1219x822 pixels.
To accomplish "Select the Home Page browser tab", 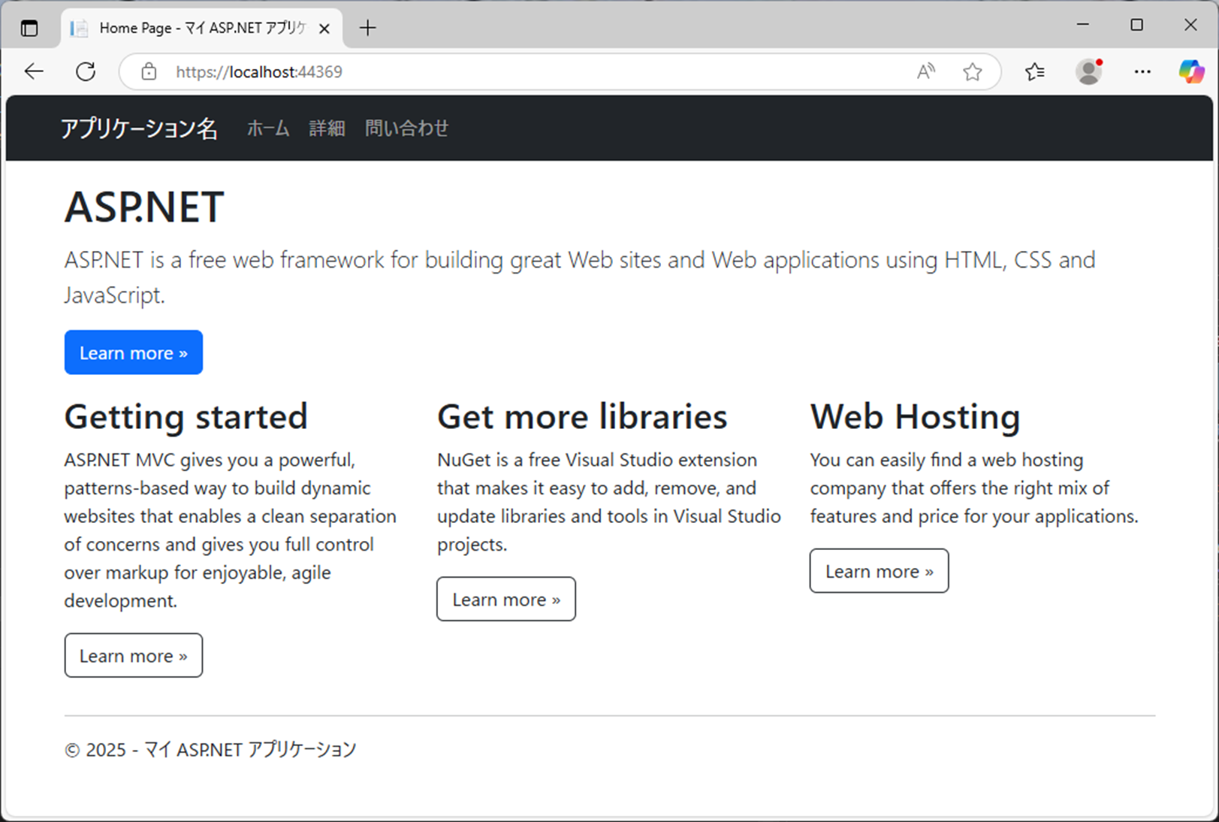I will 188,28.
